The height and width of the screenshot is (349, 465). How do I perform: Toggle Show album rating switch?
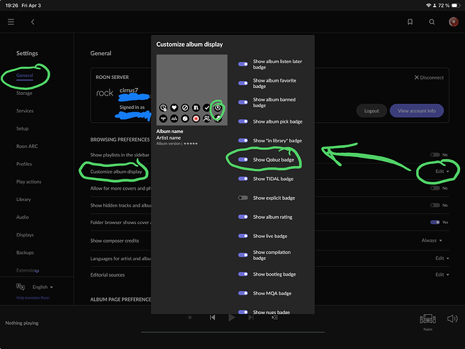(243, 217)
